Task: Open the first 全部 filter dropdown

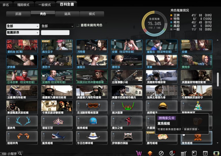Action: click(23, 26)
